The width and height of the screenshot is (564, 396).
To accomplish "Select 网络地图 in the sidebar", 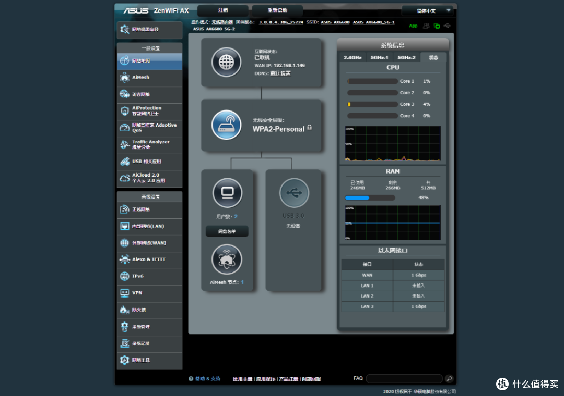I will pyautogui.click(x=149, y=61).
